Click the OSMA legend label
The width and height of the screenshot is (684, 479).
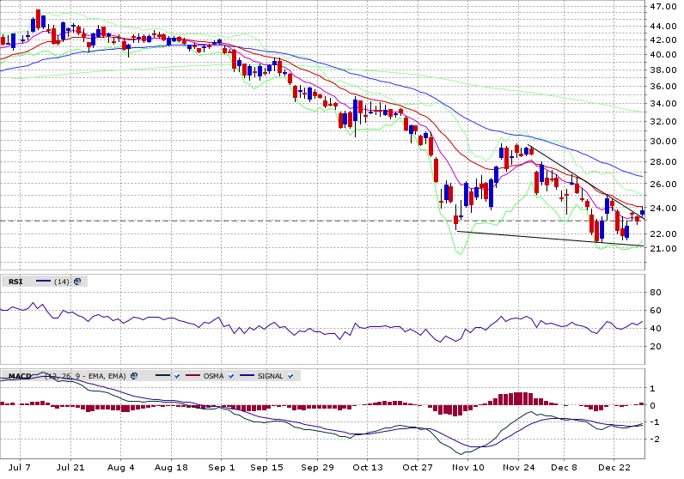click(215, 376)
